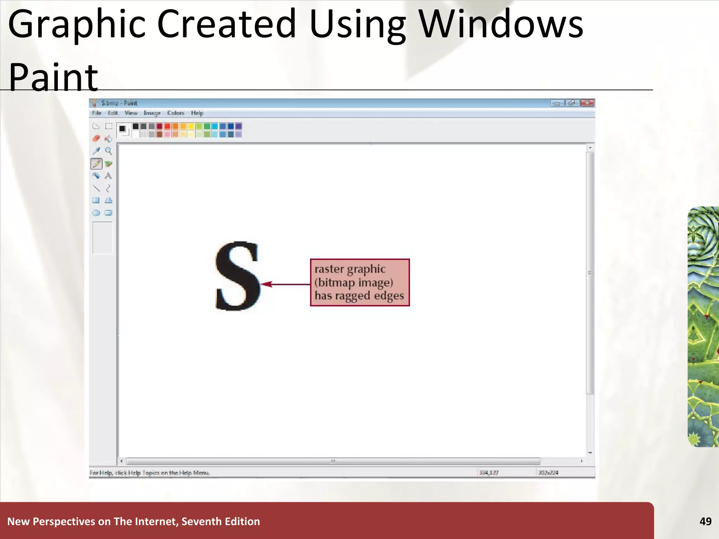The image size is (719, 539).
Task: Select the Free-Form Select tool
Action: [x=96, y=126]
